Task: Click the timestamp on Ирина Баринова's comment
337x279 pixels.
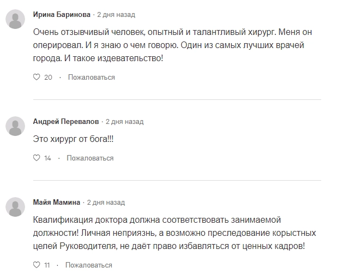Action: coord(116,15)
